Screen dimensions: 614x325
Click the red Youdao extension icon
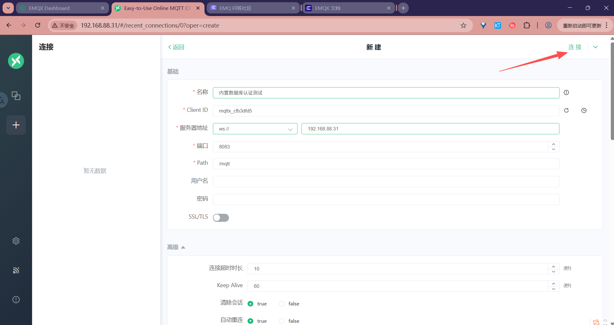click(x=512, y=25)
